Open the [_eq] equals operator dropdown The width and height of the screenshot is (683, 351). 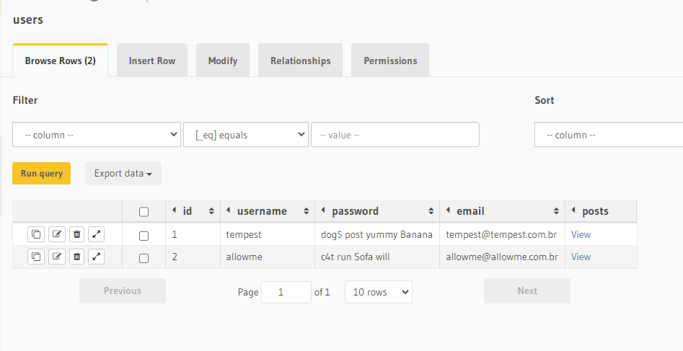coord(246,135)
